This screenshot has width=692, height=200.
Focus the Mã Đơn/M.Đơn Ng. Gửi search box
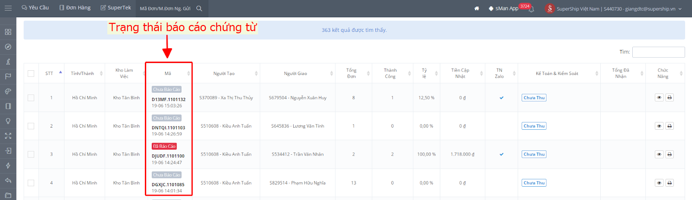pyautogui.click(x=165, y=8)
